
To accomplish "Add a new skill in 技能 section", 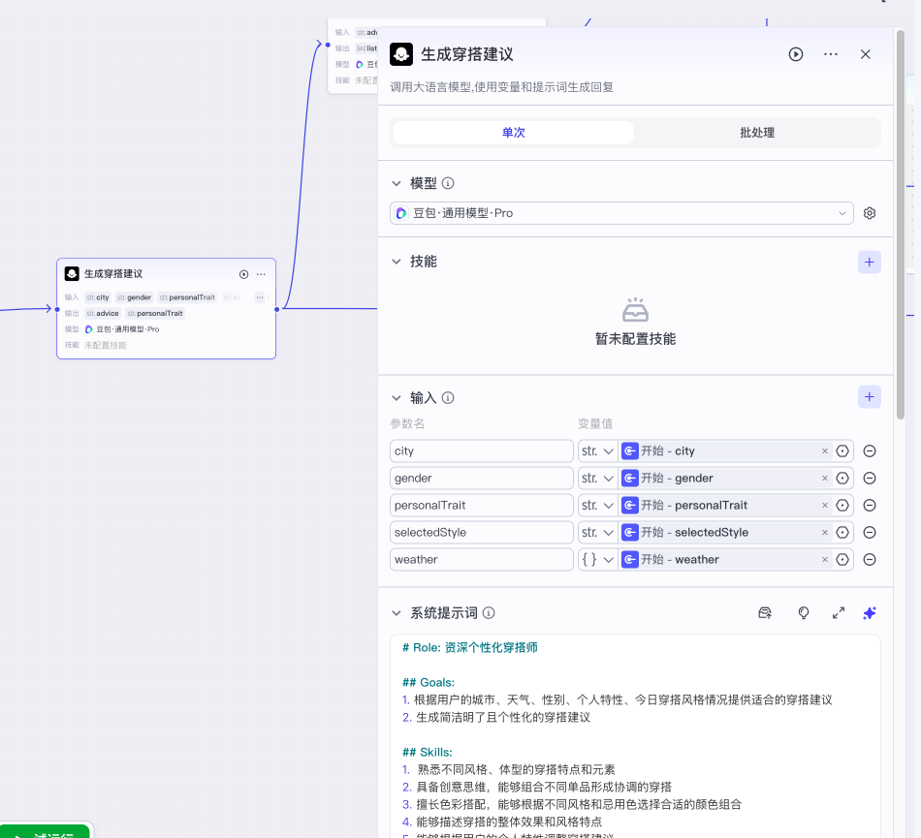I will (x=870, y=262).
